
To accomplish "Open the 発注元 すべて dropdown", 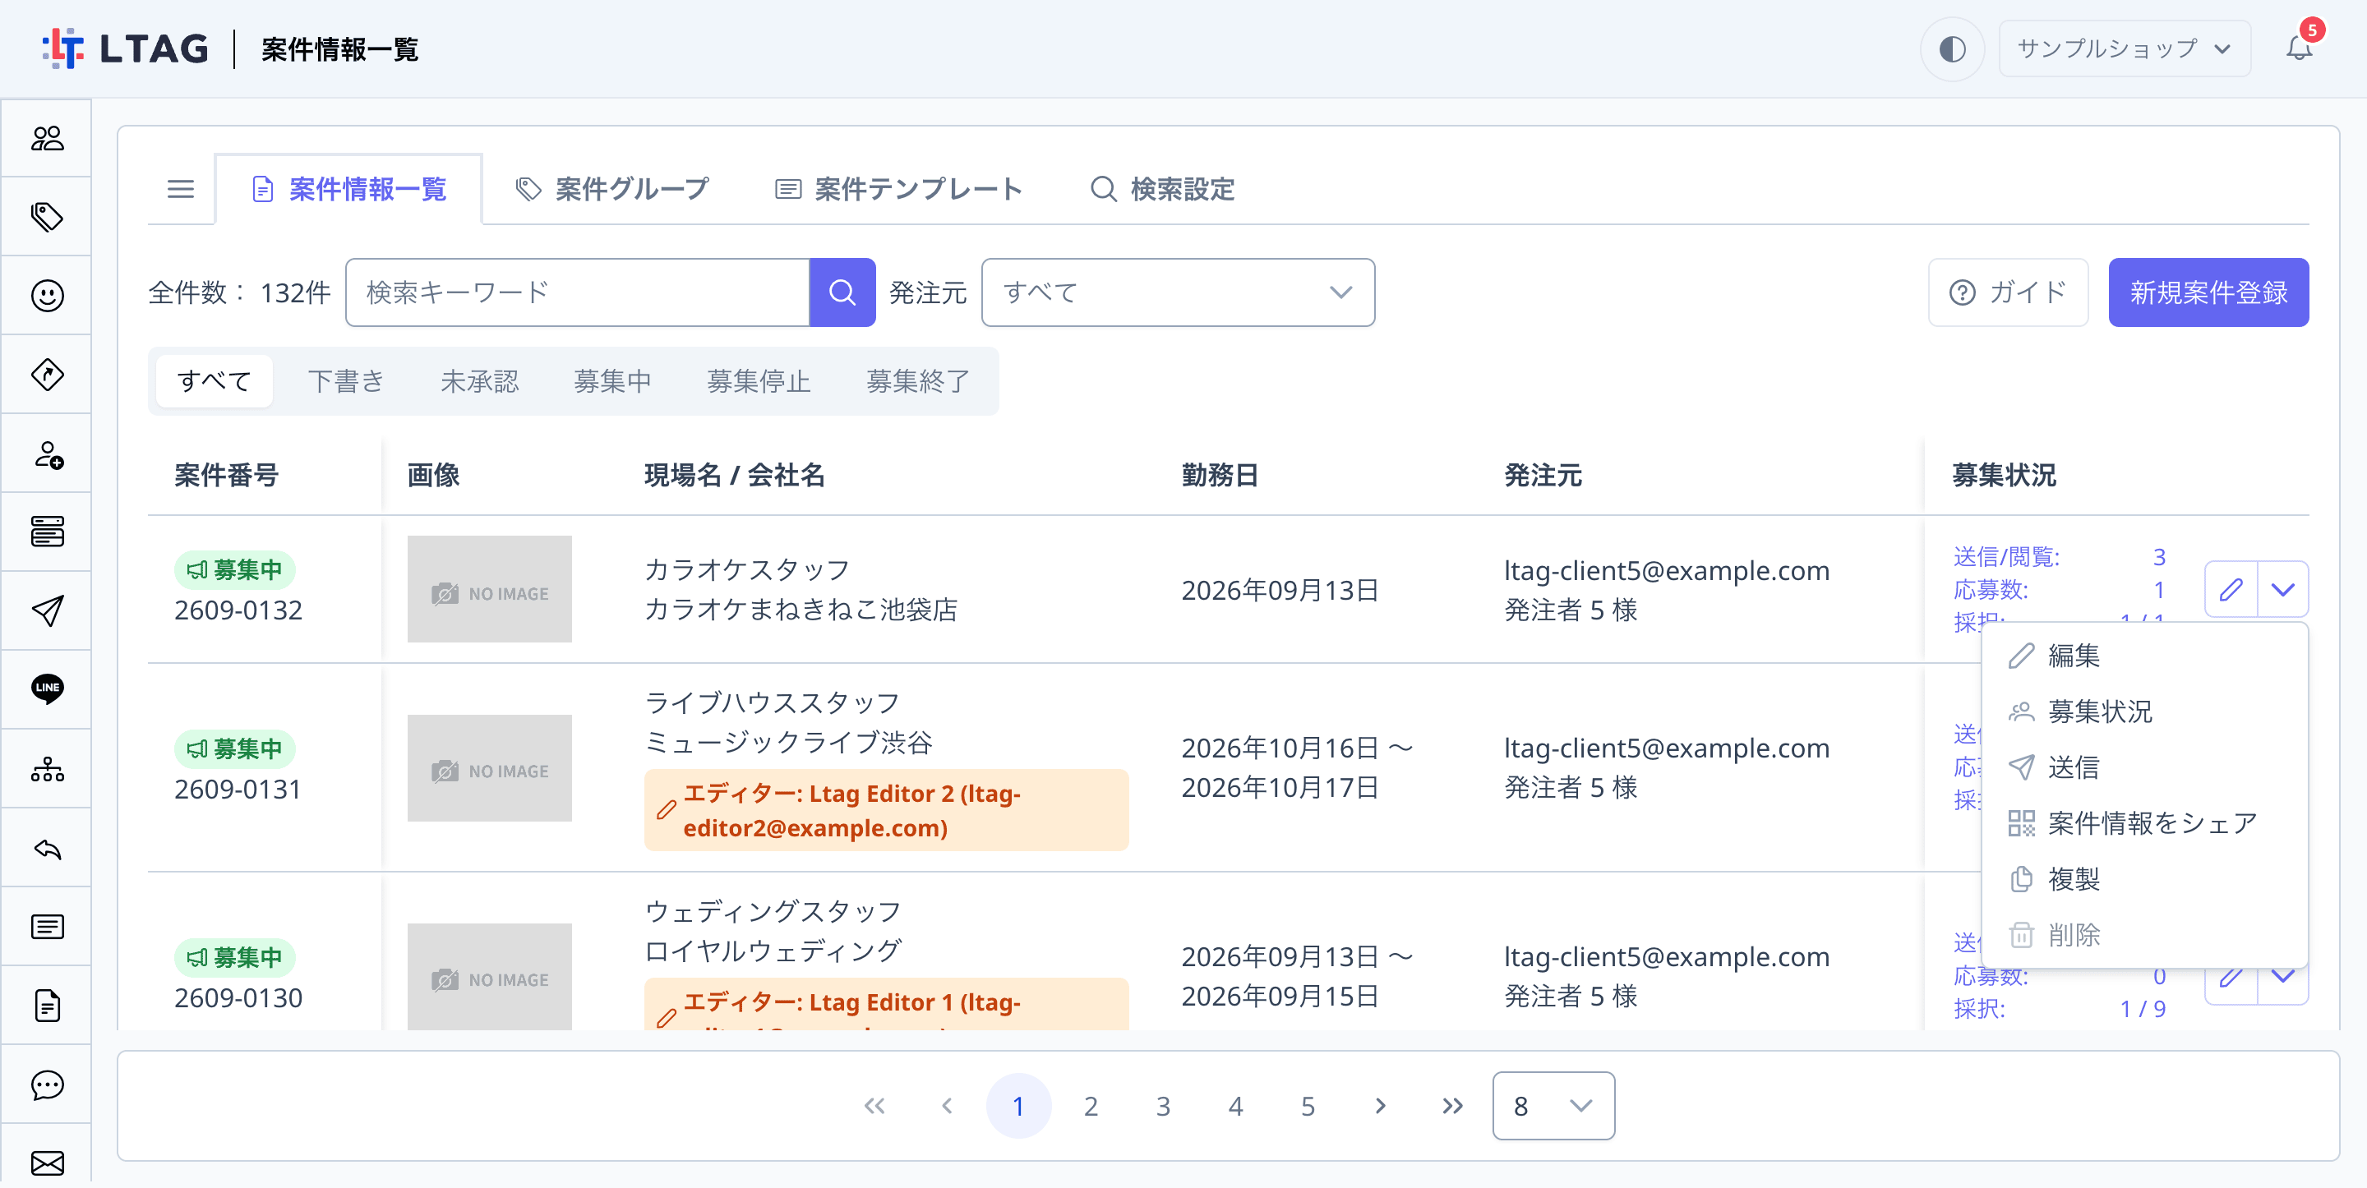I will (x=1178, y=292).
